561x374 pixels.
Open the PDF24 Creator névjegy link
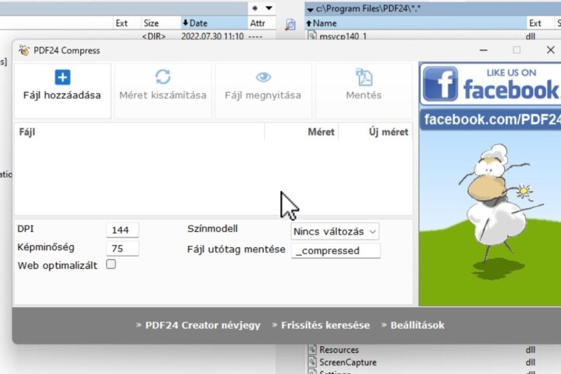203,325
